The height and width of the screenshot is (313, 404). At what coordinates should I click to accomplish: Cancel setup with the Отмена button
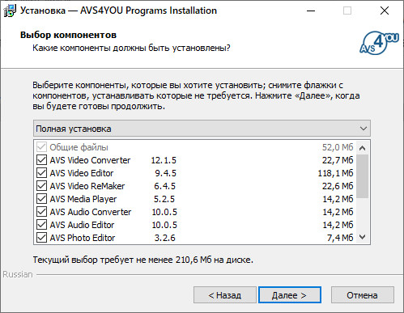coord(363,295)
